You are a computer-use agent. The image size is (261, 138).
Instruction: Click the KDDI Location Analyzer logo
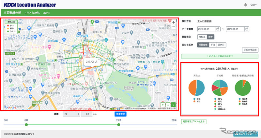coord(30,5)
